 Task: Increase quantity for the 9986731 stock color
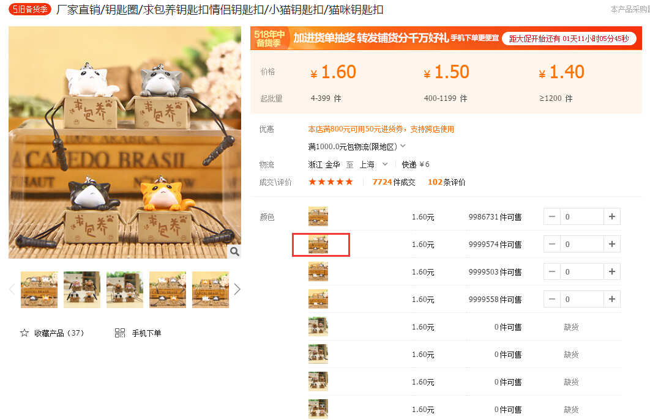click(612, 216)
